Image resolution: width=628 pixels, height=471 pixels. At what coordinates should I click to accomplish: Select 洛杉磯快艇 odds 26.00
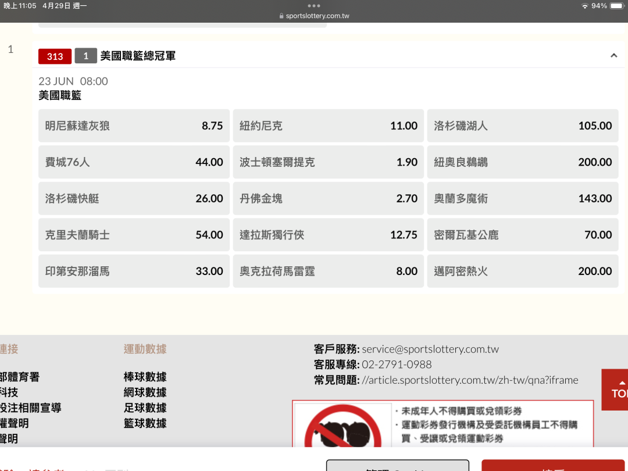click(x=134, y=199)
